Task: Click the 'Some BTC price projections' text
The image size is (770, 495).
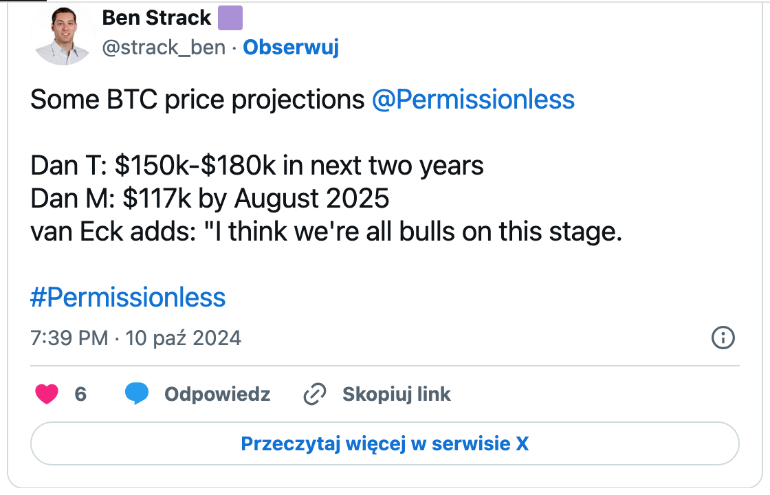Action: tap(197, 100)
